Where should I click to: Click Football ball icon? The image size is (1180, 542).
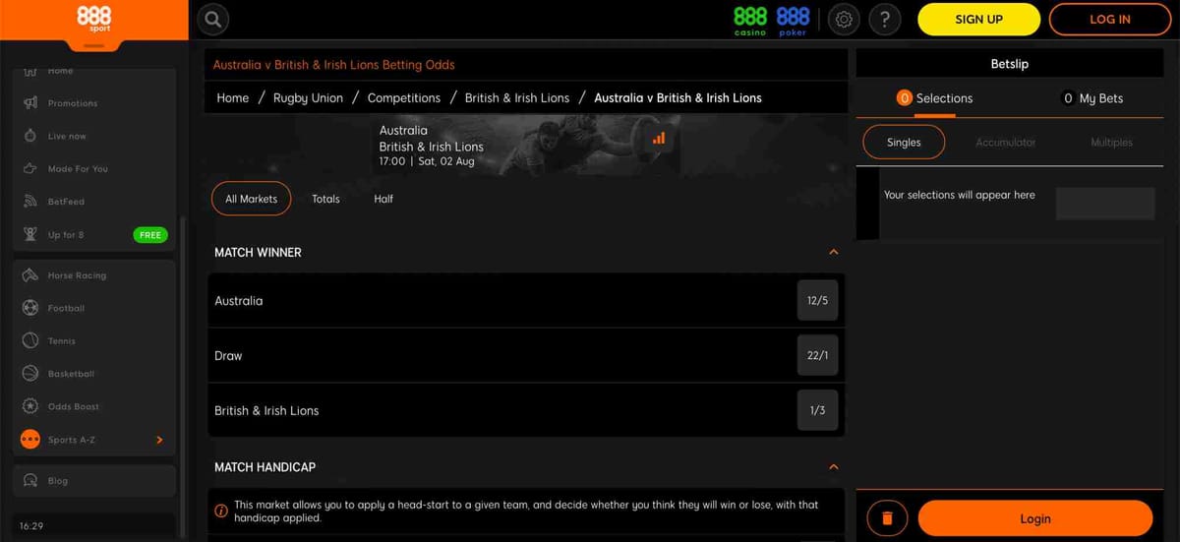click(x=30, y=308)
